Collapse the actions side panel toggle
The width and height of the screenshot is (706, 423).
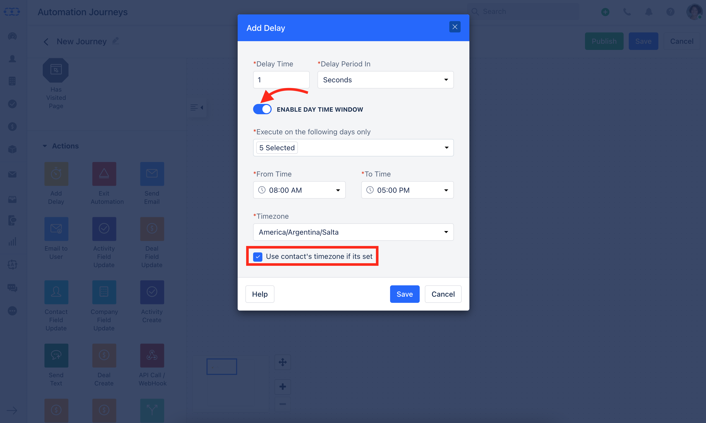(197, 108)
